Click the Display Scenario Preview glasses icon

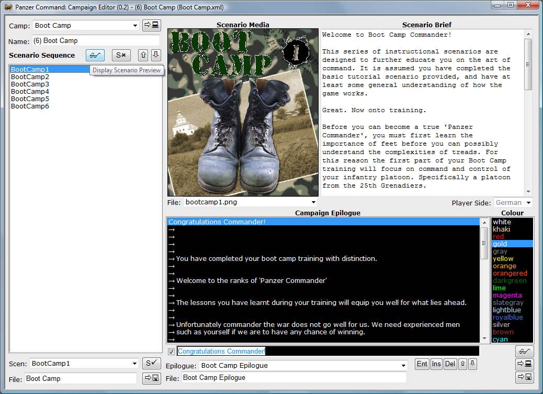(95, 55)
